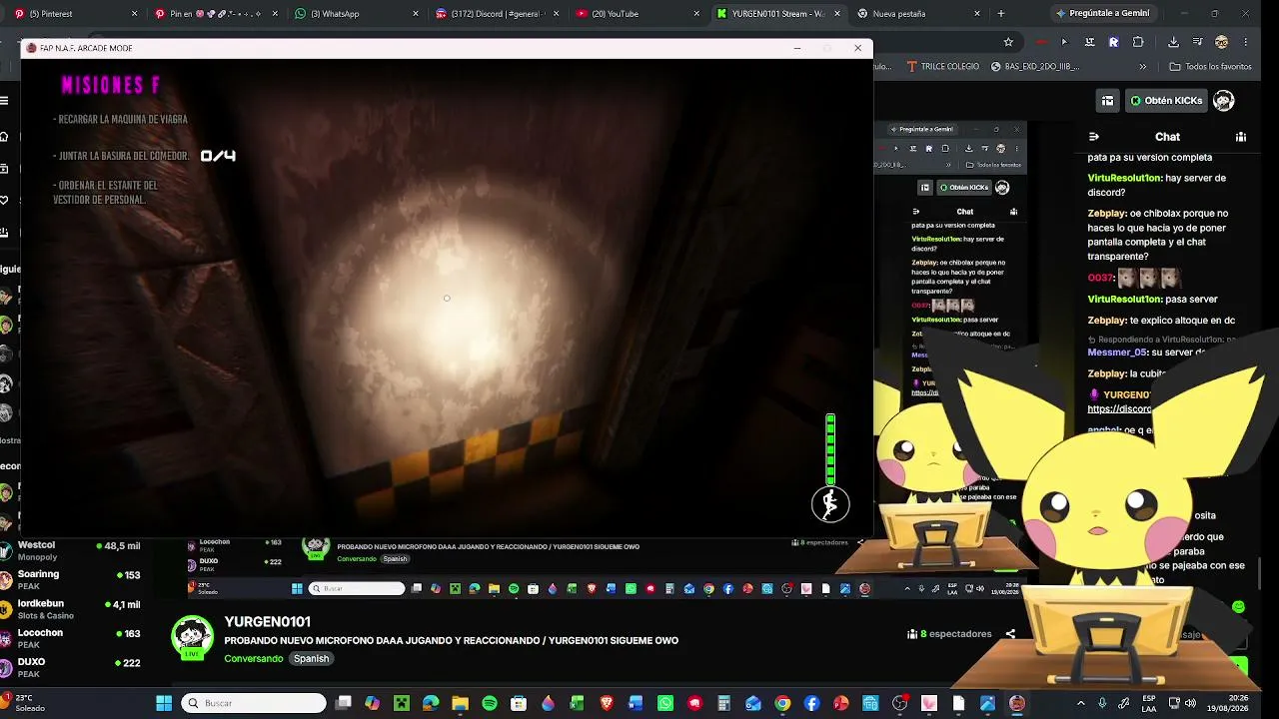Open Facebook from the taskbar

coord(811,703)
